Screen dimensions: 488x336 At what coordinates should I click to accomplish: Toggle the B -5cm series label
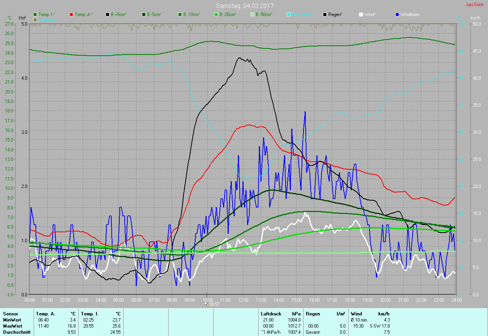click(x=154, y=14)
